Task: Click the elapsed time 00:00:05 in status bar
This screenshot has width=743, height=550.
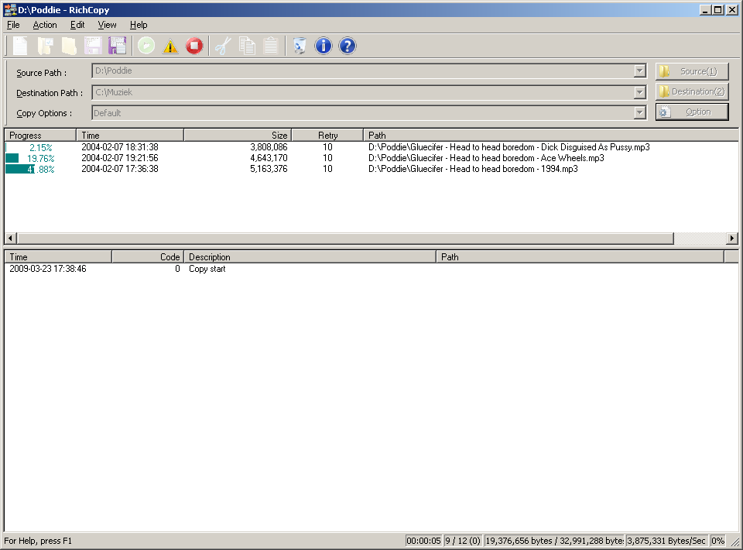Action: point(423,541)
